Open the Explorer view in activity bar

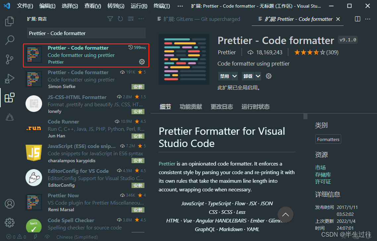(9, 21)
